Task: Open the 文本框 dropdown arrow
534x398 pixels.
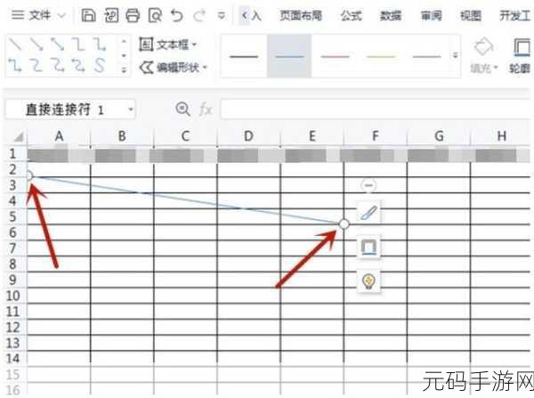Action: [194, 45]
